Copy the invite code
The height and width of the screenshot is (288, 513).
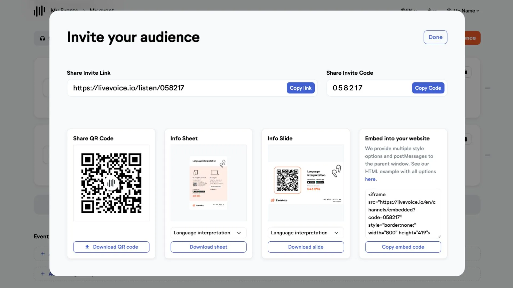pyautogui.click(x=428, y=88)
